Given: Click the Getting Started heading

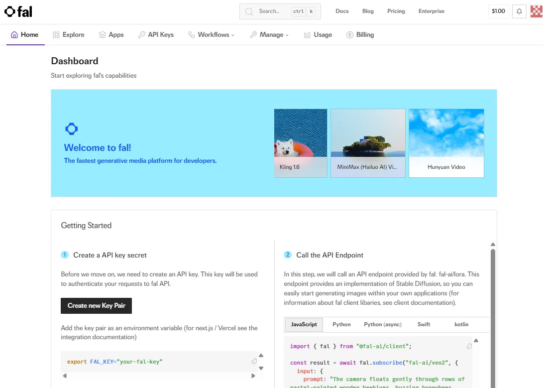Looking at the screenshot, I should tap(86, 226).
